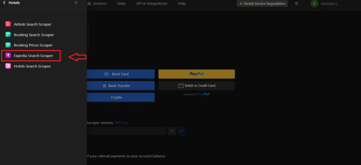Click the Booking Search Scraper icon
This screenshot has width=361, height=165.
pos(8,35)
